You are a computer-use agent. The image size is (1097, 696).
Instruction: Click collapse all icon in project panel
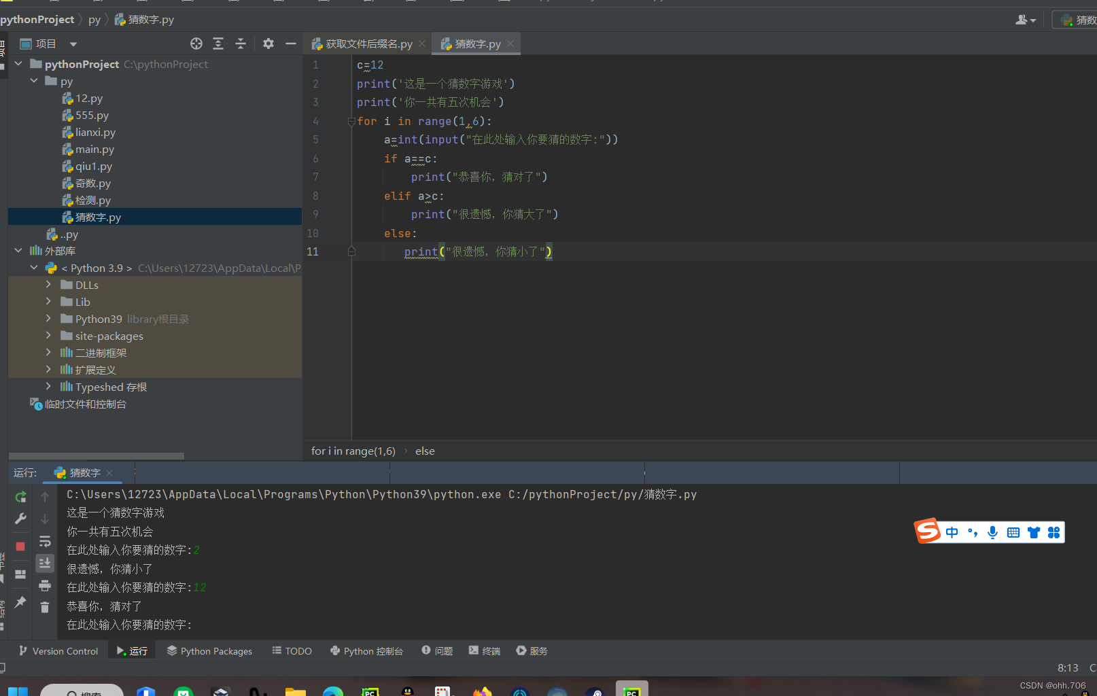pos(241,43)
